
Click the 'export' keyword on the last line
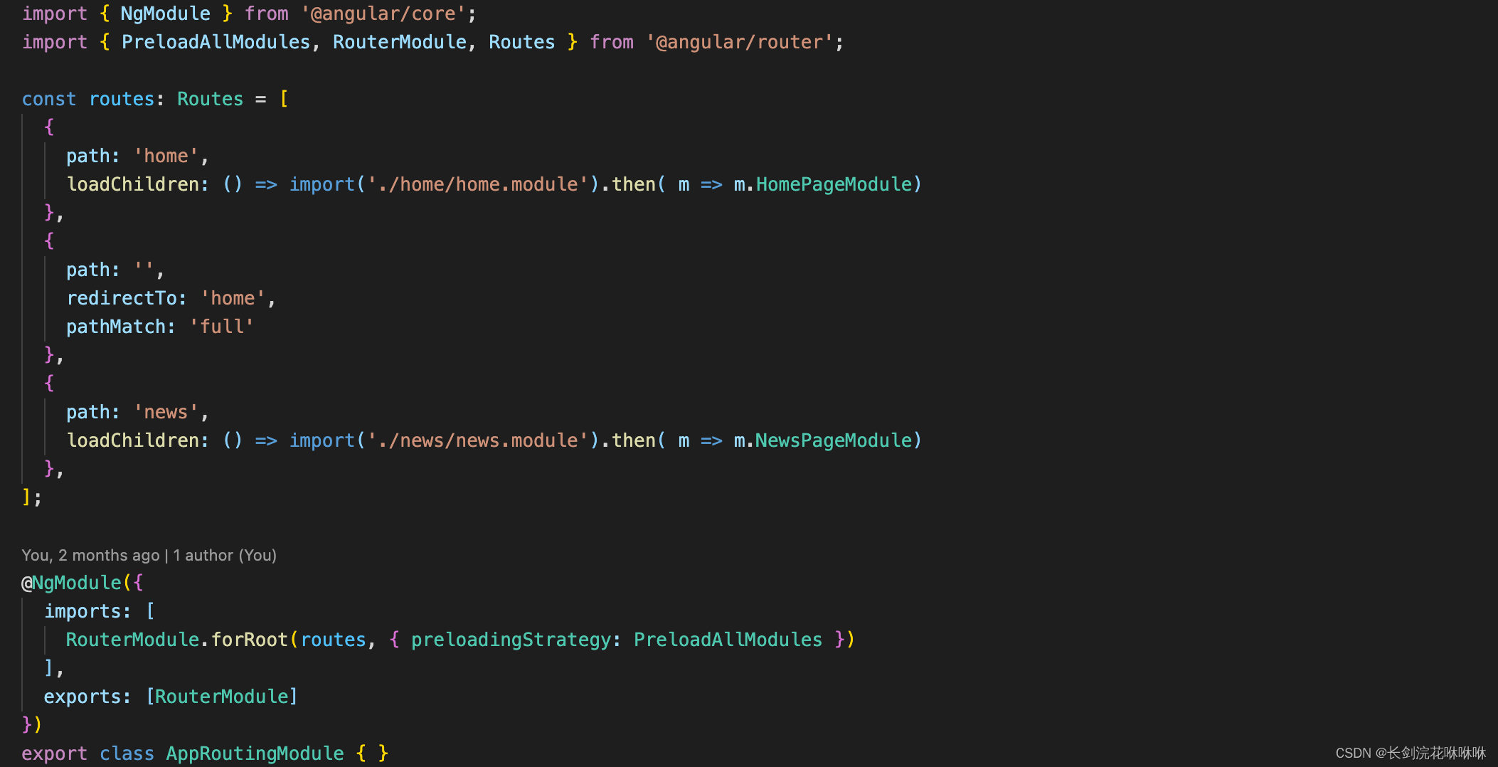55,753
